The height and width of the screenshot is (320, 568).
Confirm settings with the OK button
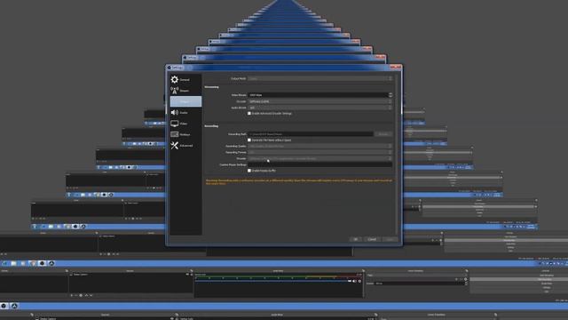pos(355,239)
